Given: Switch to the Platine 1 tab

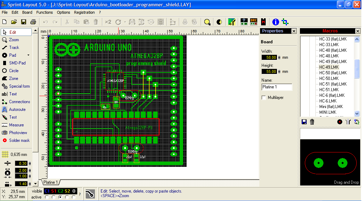Looking at the screenshot, I should pyautogui.click(x=50, y=182).
